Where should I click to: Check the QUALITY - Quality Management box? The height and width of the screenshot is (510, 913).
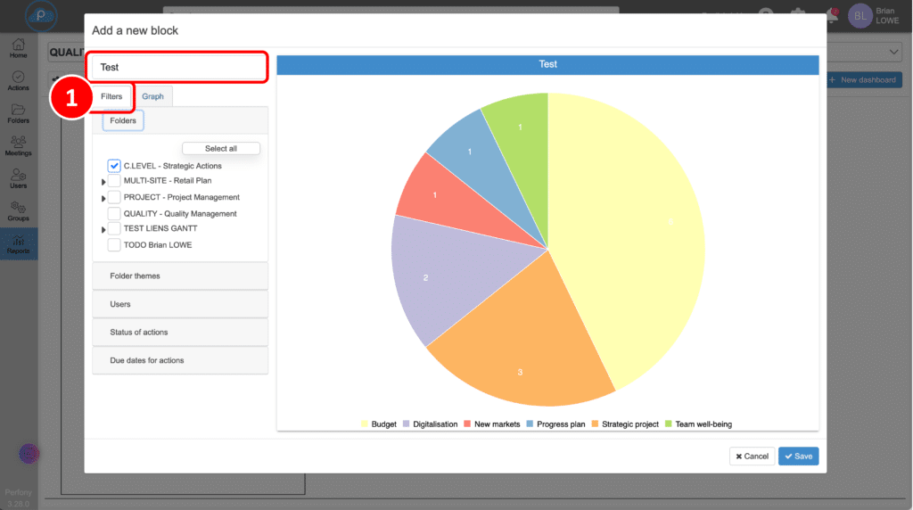[x=114, y=214]
